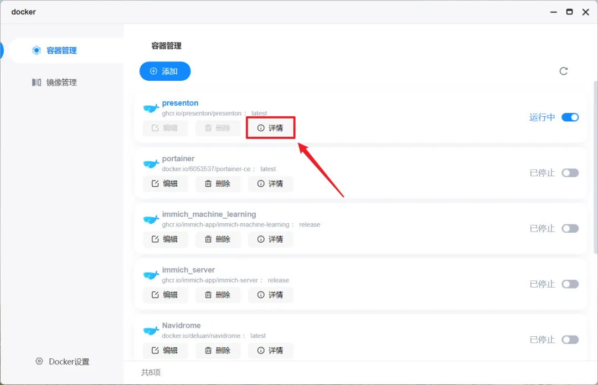Image resolution: width=598 pixels, height=385 pixels.
Task: Click the Docker设置 gear icon
Action: [x=39, y=361]
